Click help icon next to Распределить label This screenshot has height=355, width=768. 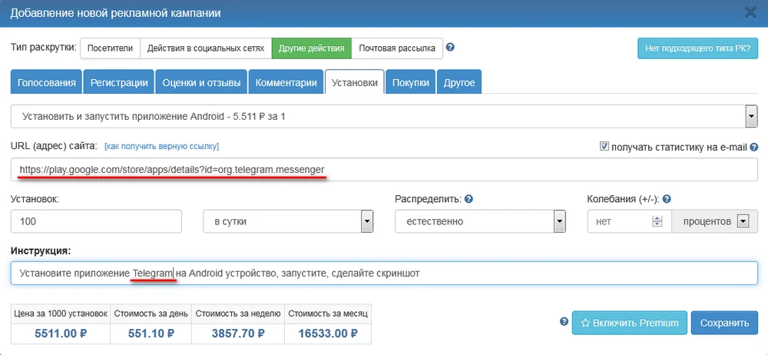pyautogui.click(x=468, y=199)
